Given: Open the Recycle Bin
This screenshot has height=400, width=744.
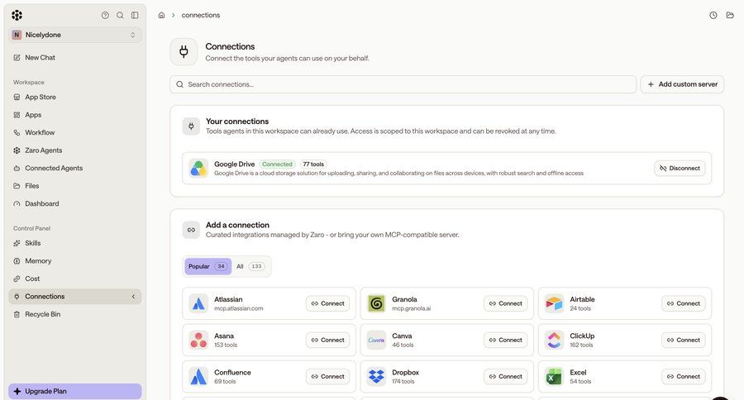Looking at the screenshot, I should click(x=75, y=314).
